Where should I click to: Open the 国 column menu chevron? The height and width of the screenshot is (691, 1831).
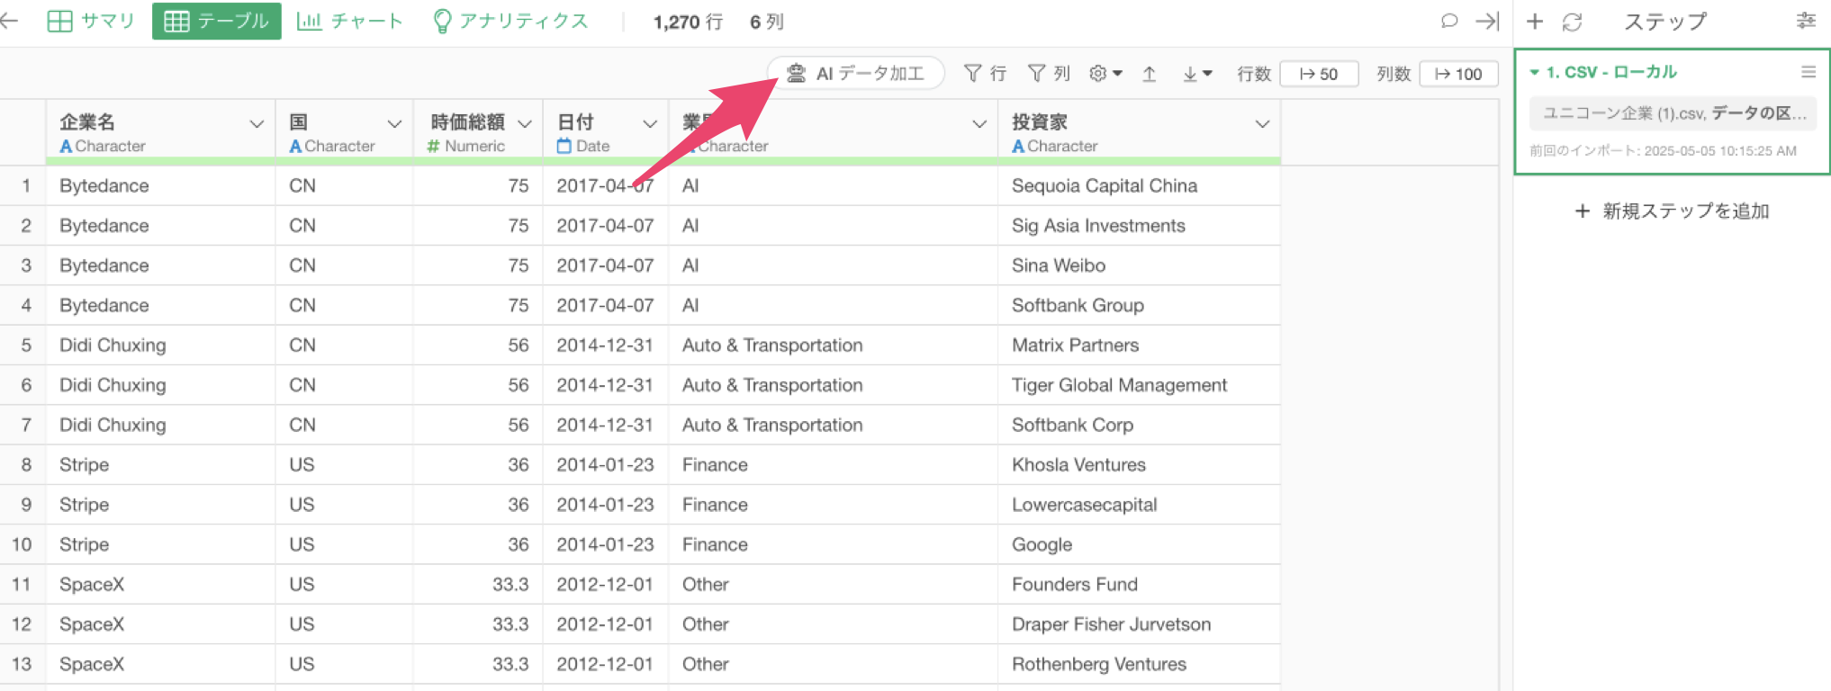(x=394, y=123)
